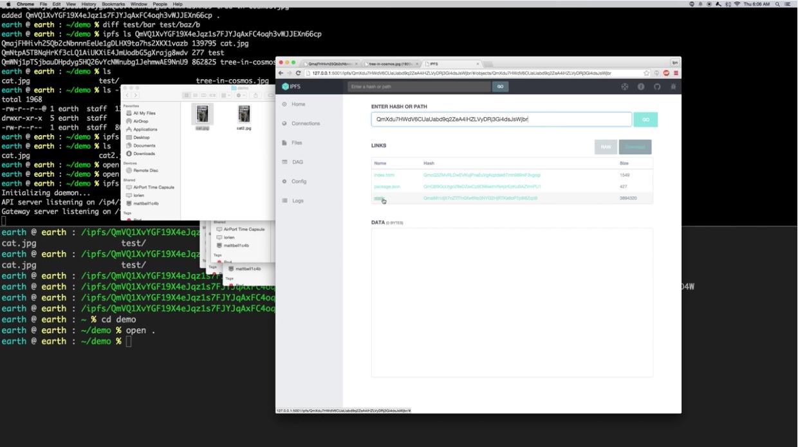Screen dimensions: 798x447
Task: Go to the Files page in the sidebar
Action: (297, 143)
